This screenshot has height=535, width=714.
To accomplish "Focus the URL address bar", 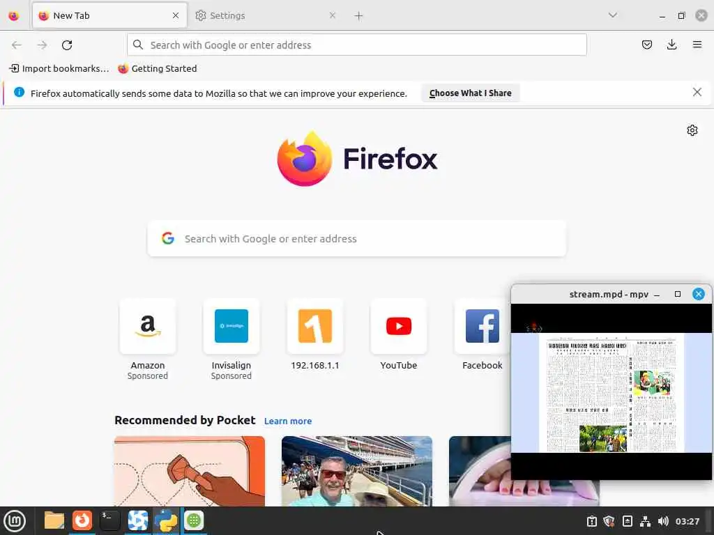I will tap(357, 45).
